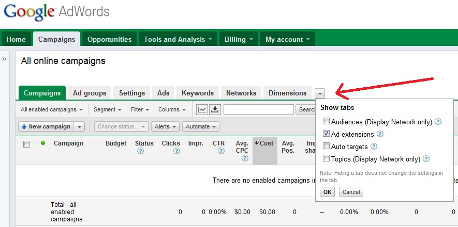Screen dimensions: 458x227
Task: Enable Topics (Display Network only) checkbox
Action: coord(326,158)
